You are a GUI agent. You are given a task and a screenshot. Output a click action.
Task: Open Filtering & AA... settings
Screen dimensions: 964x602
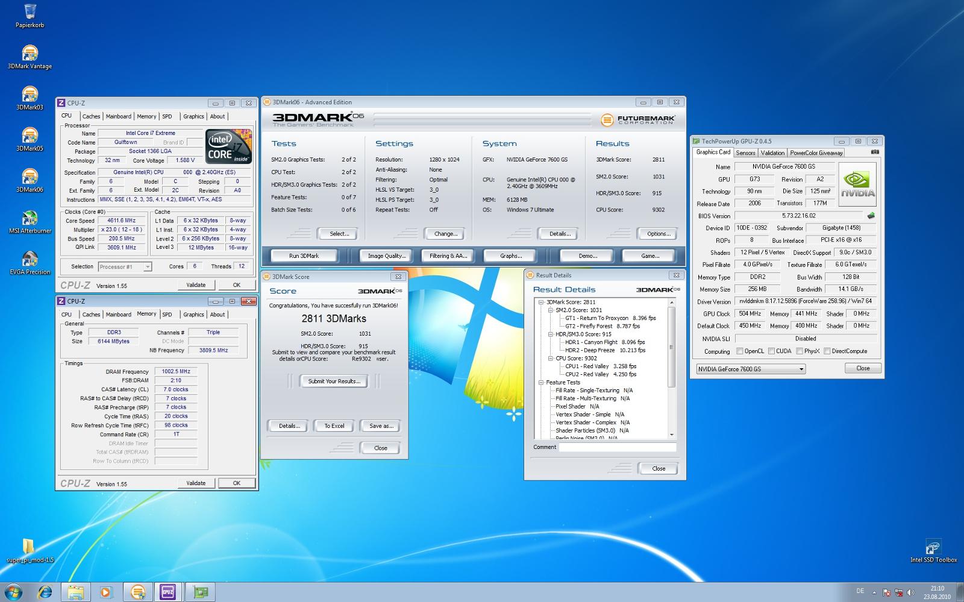[448, 256]
